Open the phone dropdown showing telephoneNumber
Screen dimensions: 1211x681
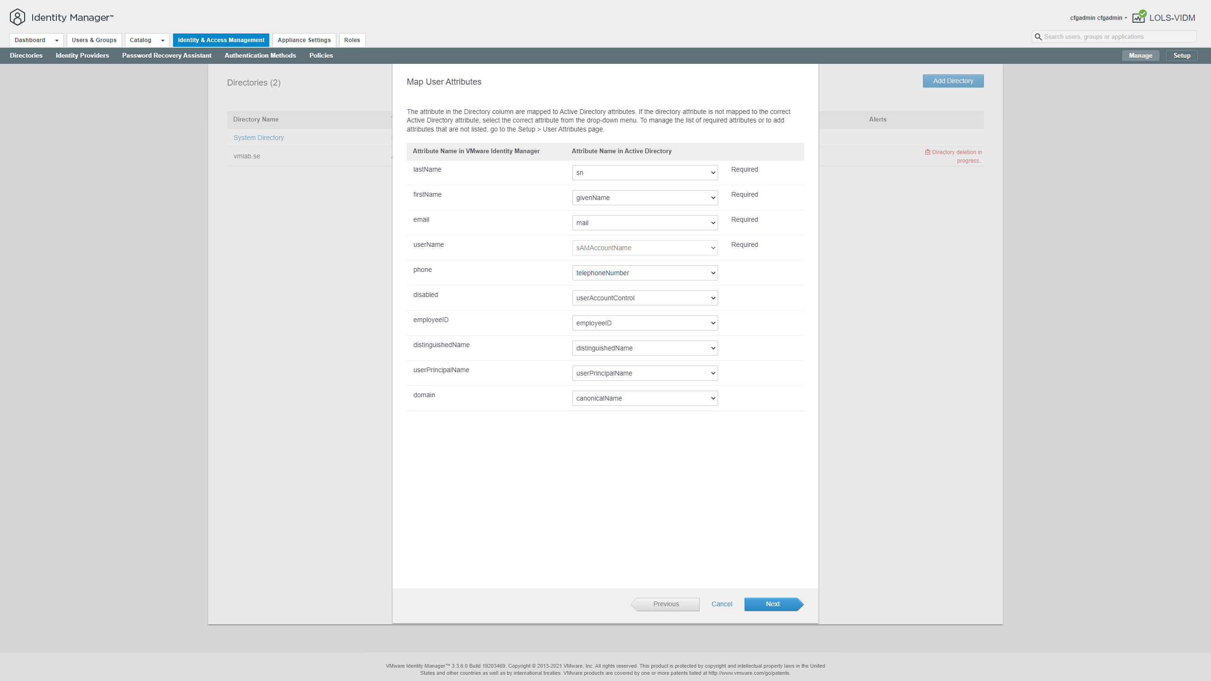645,273
